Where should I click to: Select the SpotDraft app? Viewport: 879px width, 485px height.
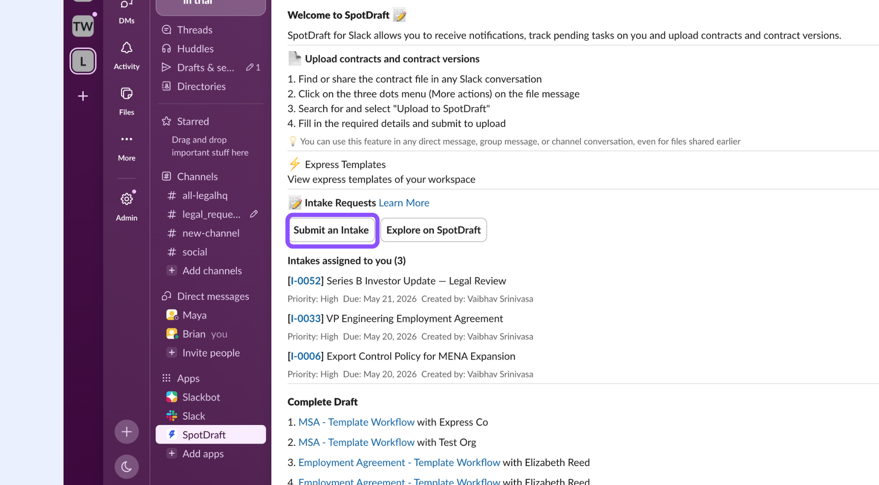[x=211, y=435]
